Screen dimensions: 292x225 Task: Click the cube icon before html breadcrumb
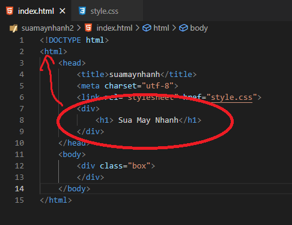[x=147, y=28]
